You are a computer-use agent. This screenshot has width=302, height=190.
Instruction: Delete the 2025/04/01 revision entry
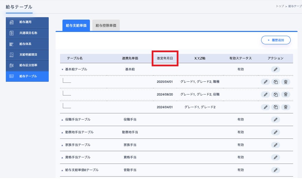[286, 82]
